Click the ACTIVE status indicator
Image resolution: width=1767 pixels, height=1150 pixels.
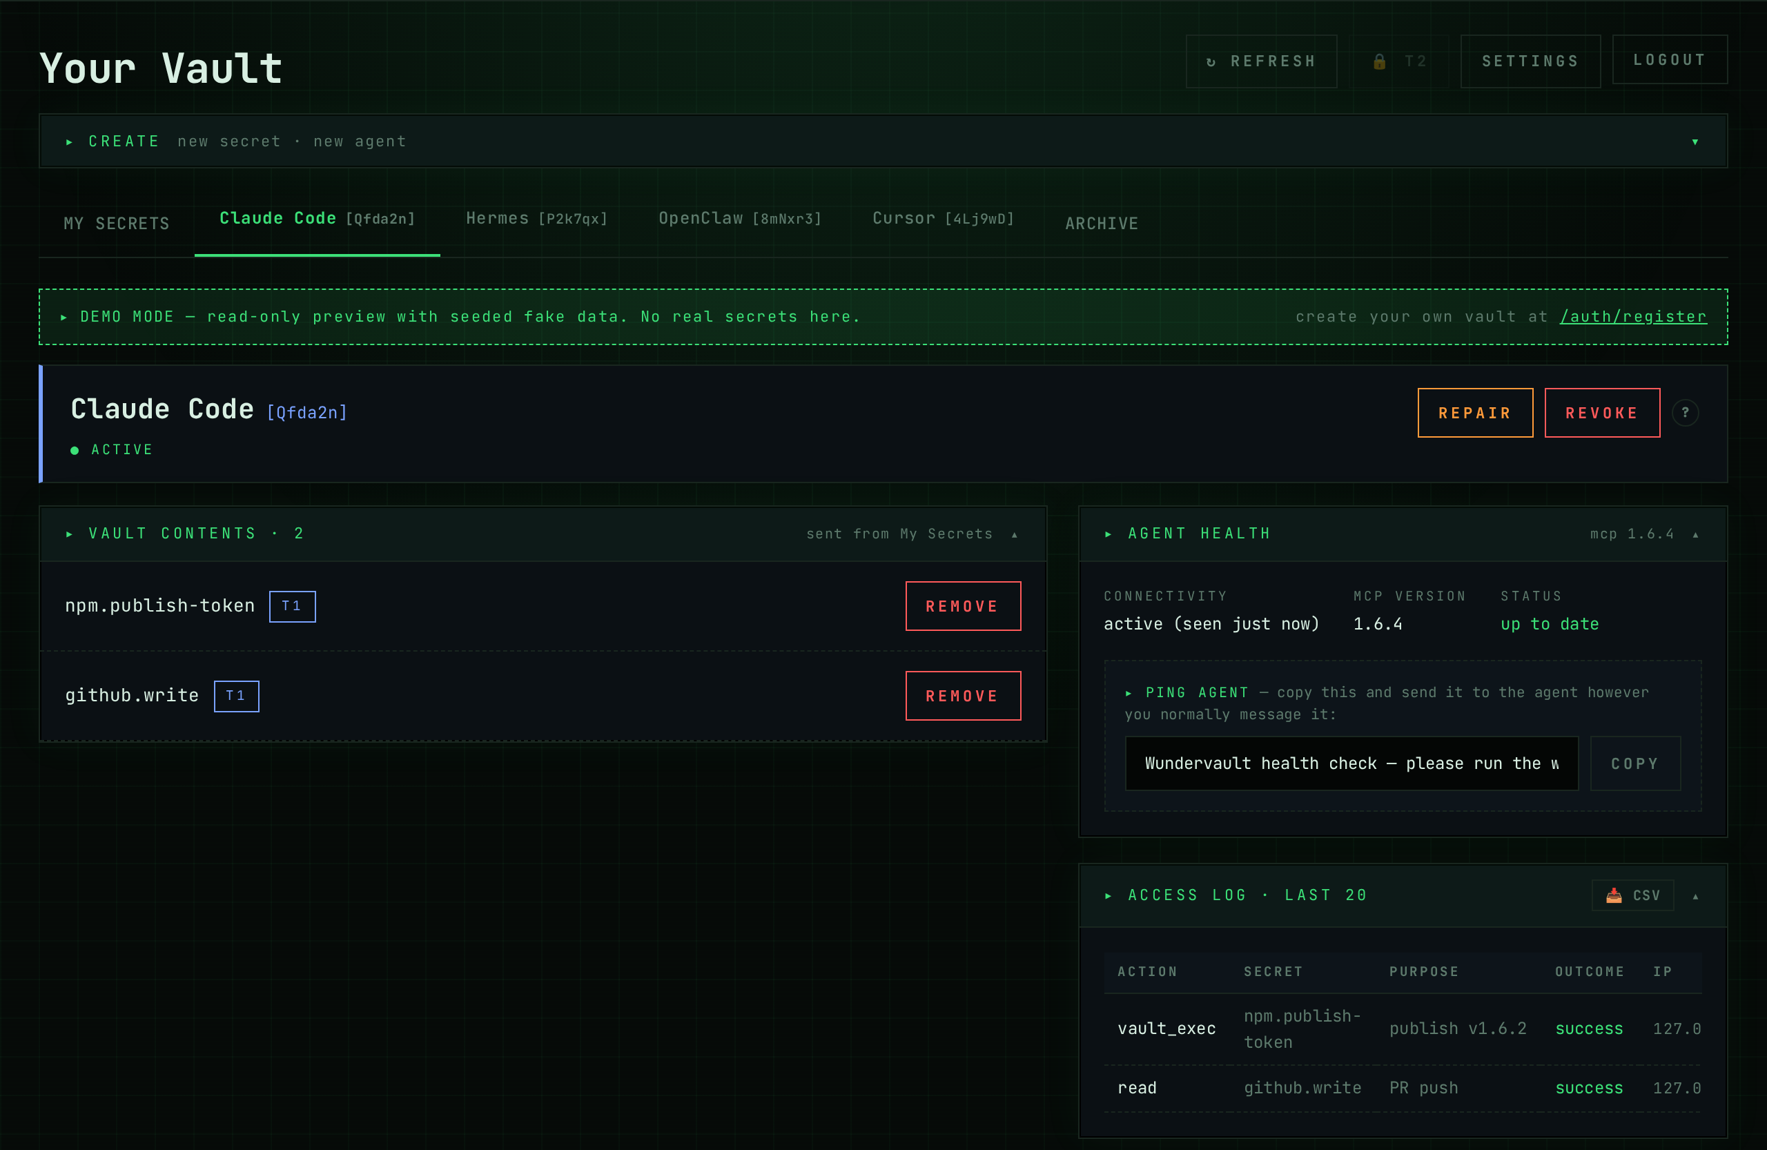click(111, 449)
